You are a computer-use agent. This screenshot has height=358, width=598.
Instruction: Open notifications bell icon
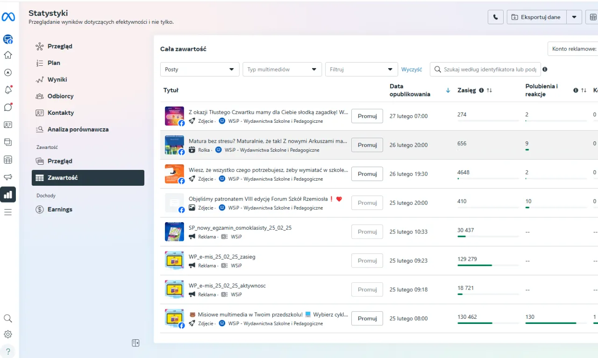[8, 90]
